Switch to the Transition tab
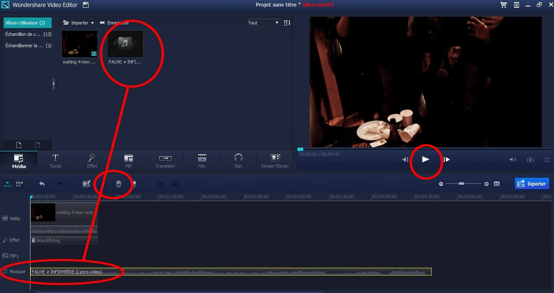The width and height of the screenshot is (554, 293). pyautogui.click(x=165, y=161)
